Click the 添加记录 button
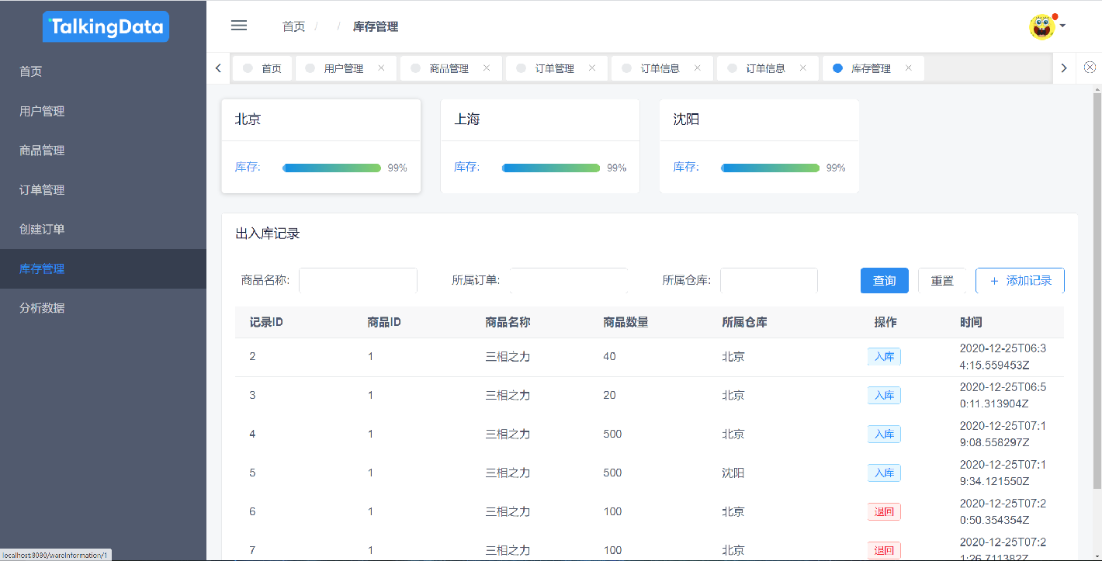The width and height of the screenshot is (1102, 561). click(1020, 281)
